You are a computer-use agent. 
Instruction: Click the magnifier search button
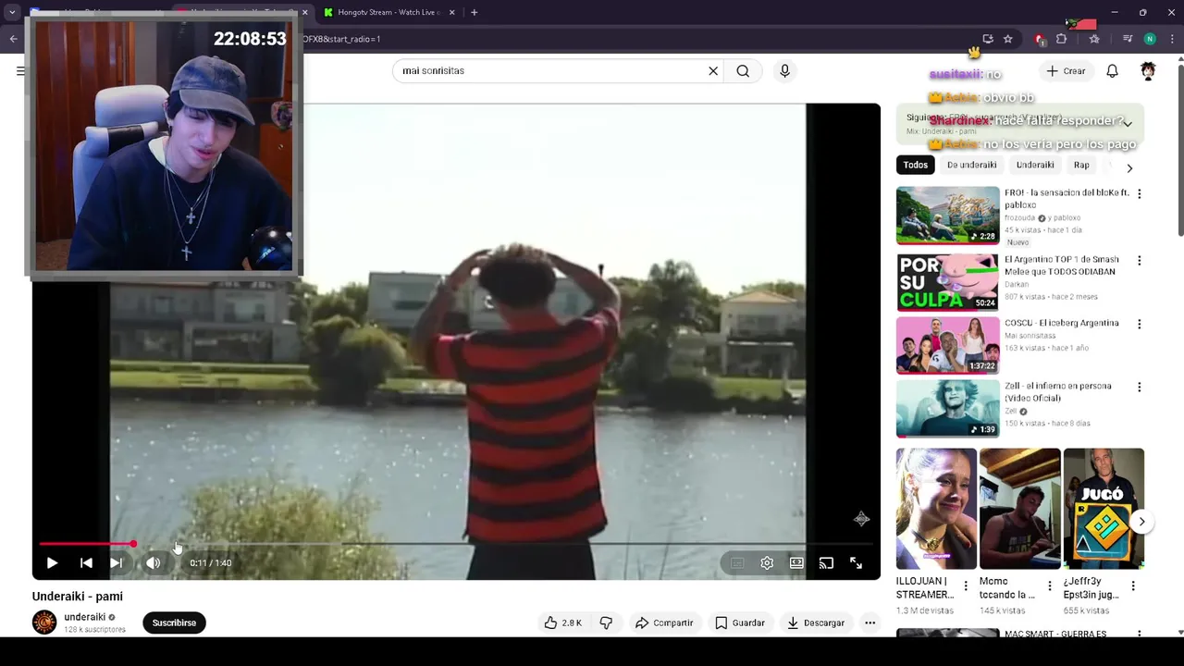[743, 71]
